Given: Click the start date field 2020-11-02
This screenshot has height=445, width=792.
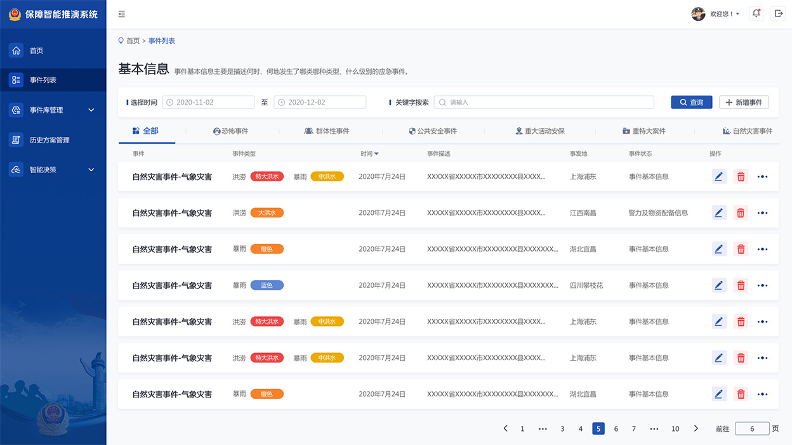Looking at the screenshot, I should coord(208,102).
